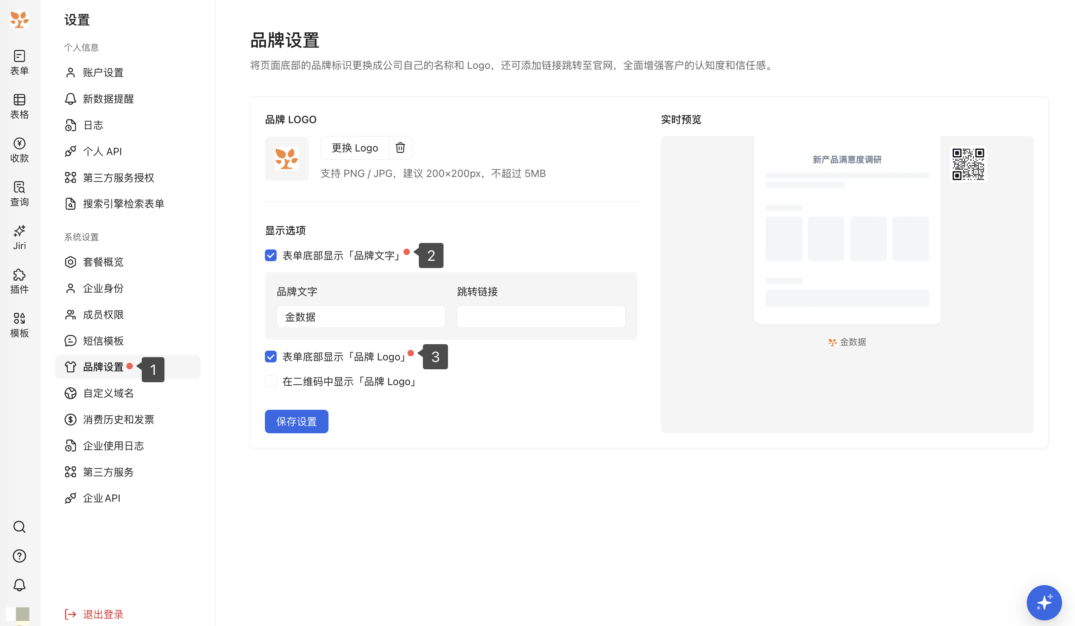Open 消费历史和发票 in system settings
1075x626 pixels.
point(128,419)
